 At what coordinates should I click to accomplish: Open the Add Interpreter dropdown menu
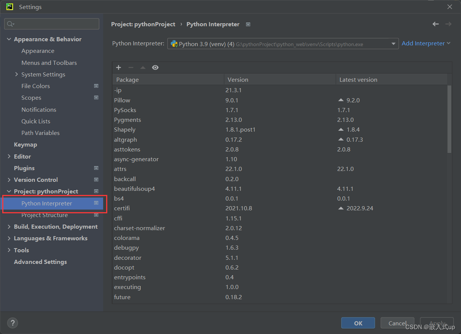[426, 43]
